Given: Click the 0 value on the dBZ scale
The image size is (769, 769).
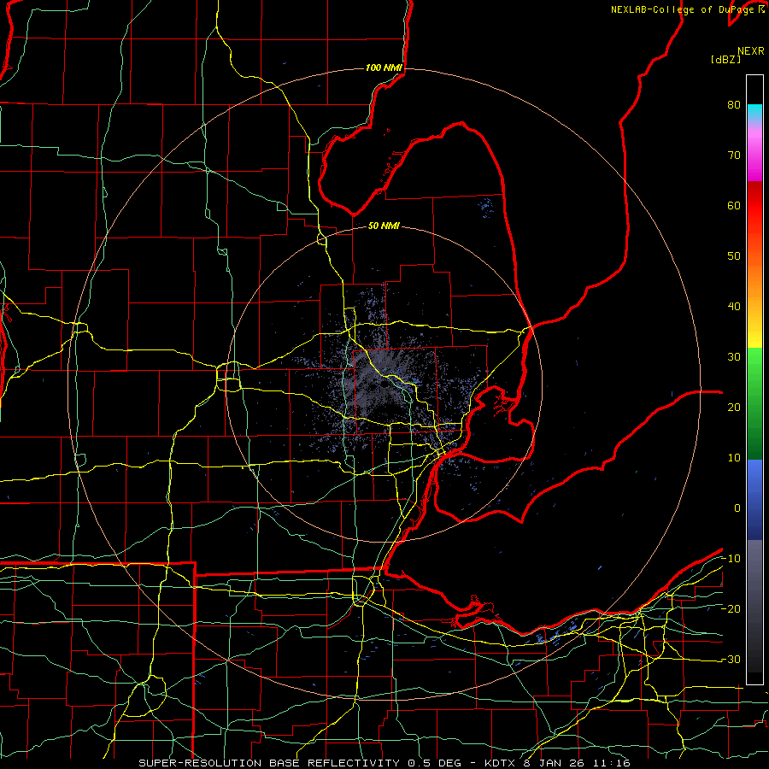Looking at the screenshot, I should click(737, 508).
